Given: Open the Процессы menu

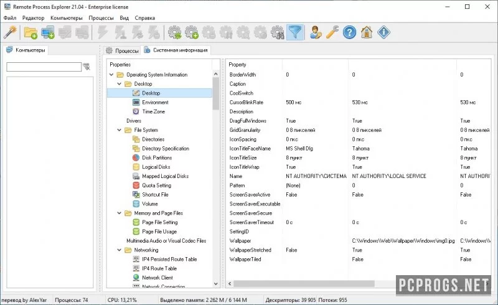Looking at the screenshot, I should 101,18.
